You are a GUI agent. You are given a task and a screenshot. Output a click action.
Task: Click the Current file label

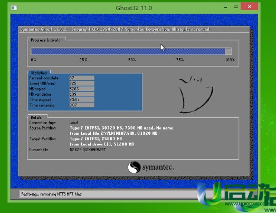coord(39,150)
